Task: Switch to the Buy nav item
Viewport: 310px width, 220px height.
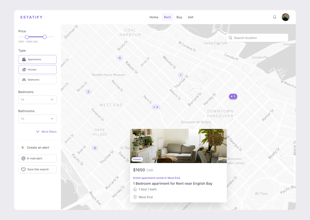Action: (179, 17)
